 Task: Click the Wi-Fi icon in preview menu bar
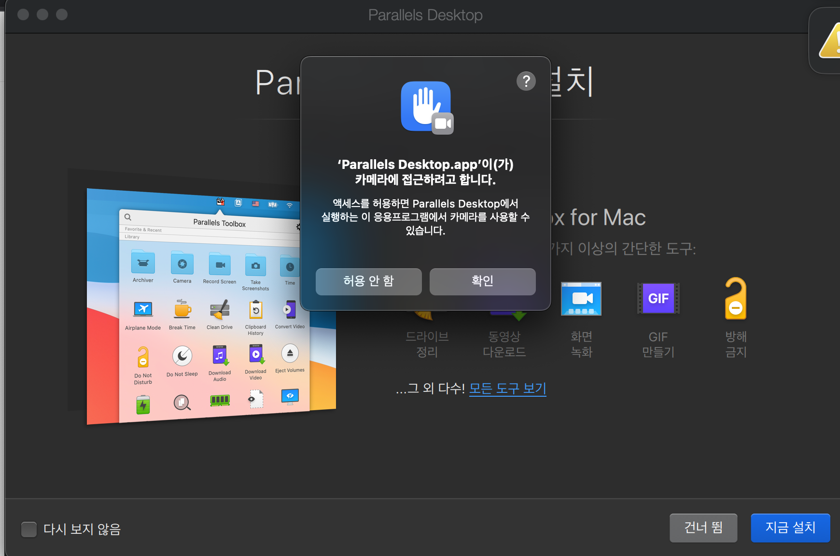(290, 205)
